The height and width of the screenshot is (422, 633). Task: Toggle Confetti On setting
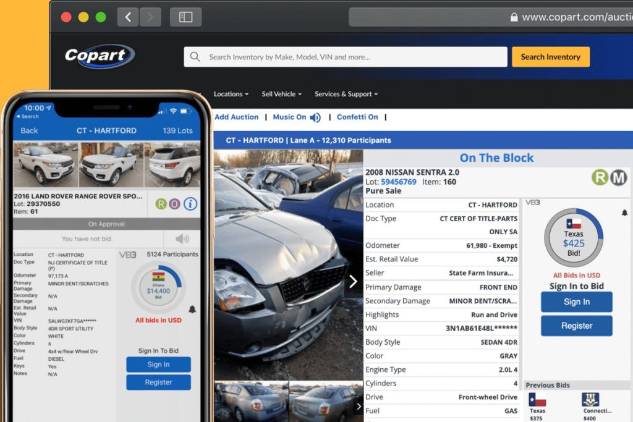point(357,117)
